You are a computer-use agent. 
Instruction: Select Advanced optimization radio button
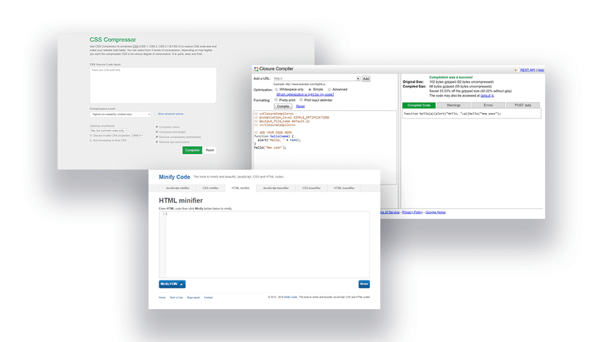pos(330,90)
